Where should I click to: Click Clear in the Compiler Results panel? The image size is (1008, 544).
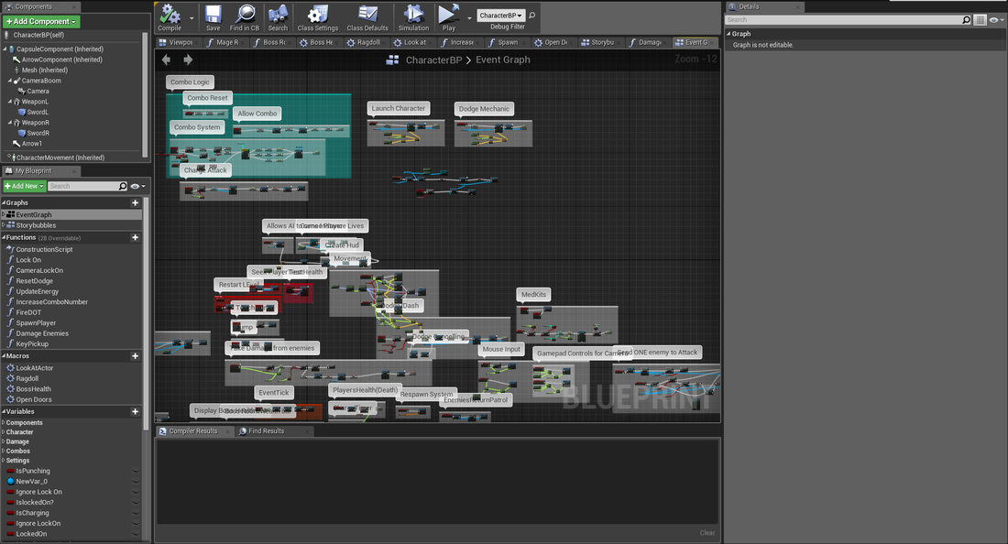707,533
